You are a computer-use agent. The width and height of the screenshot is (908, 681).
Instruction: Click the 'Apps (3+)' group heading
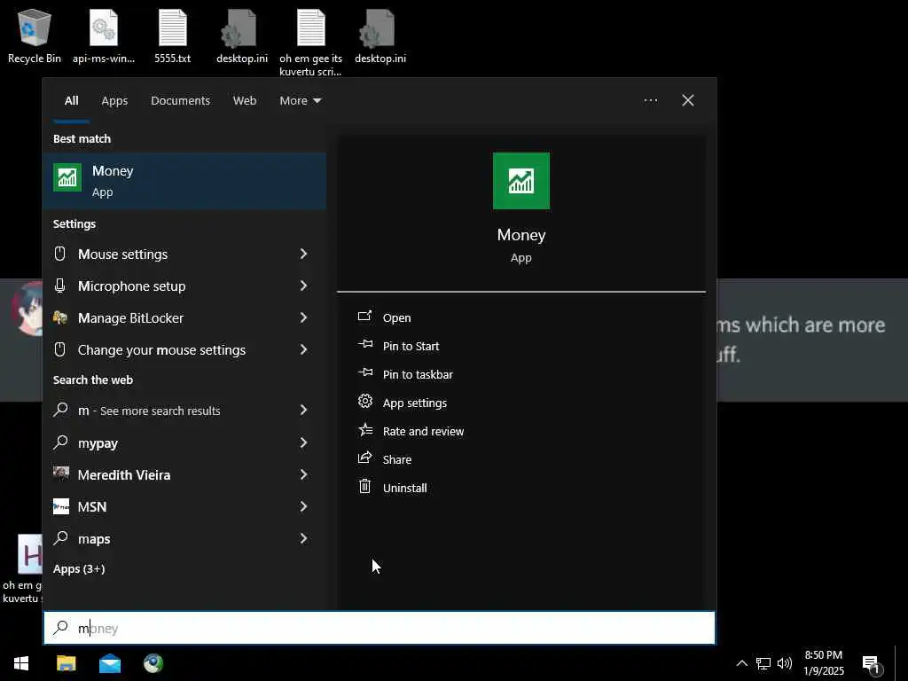[79, 568]
